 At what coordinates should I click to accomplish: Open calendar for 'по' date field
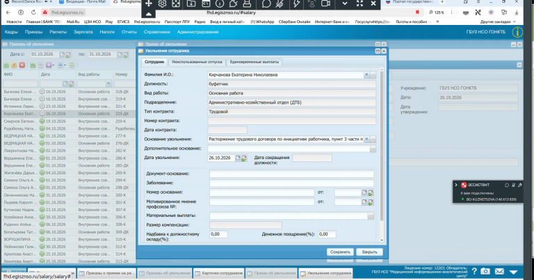(x=120, y=54)
